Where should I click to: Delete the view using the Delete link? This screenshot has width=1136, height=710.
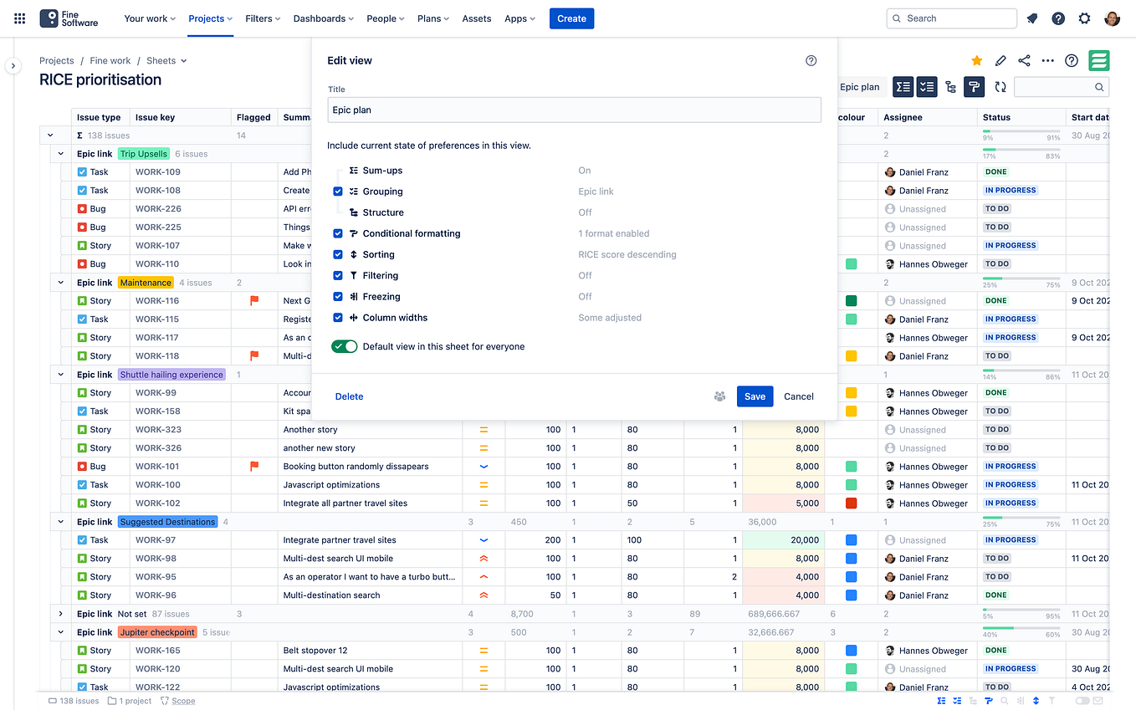point(349,396)
